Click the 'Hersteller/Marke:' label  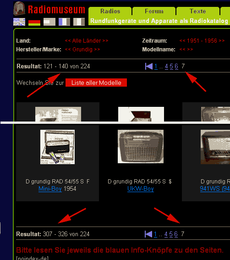click(x=39, y=50)
